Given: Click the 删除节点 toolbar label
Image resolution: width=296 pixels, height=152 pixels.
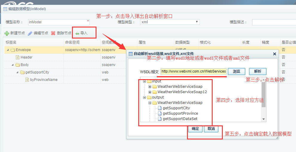Looking at the screenshot, I should (x=64, y=33).
